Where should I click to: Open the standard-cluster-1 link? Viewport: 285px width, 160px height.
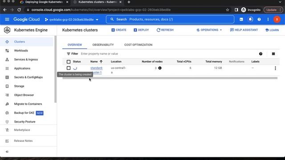[x=97, y=70]
